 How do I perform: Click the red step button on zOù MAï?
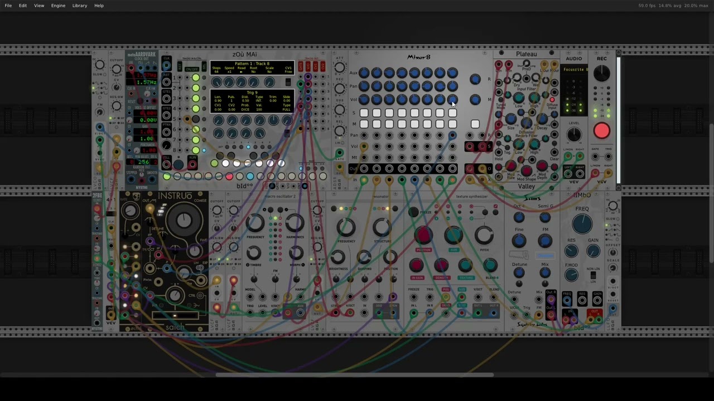[x=229, y=177]
